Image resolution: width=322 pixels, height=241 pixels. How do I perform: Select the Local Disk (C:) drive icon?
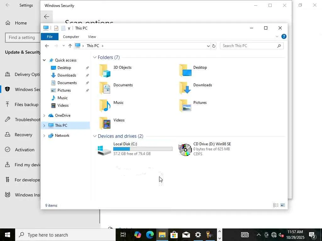point(104,150)
